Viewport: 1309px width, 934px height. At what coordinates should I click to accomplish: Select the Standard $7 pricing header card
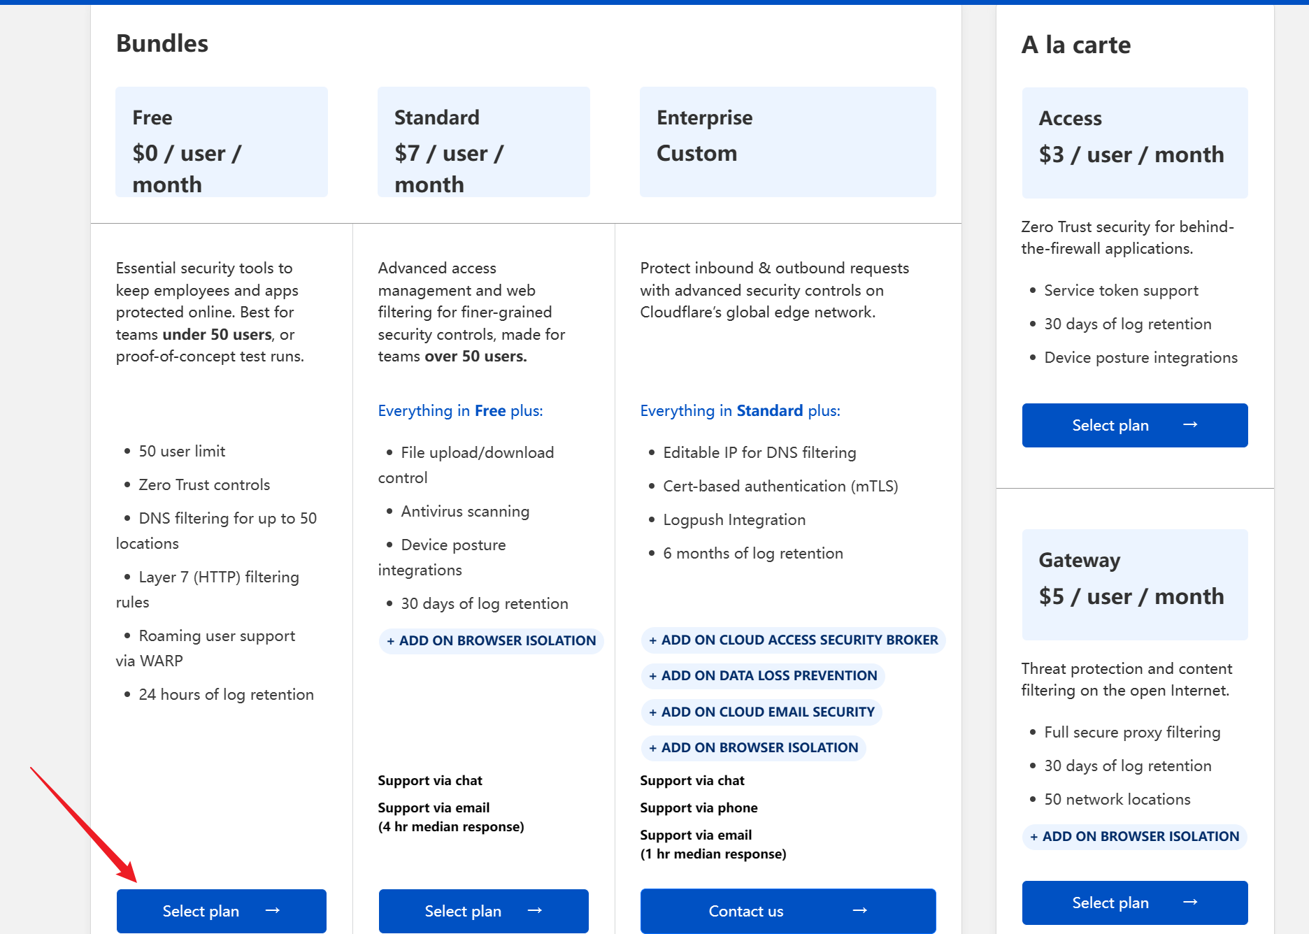point(483,142)
